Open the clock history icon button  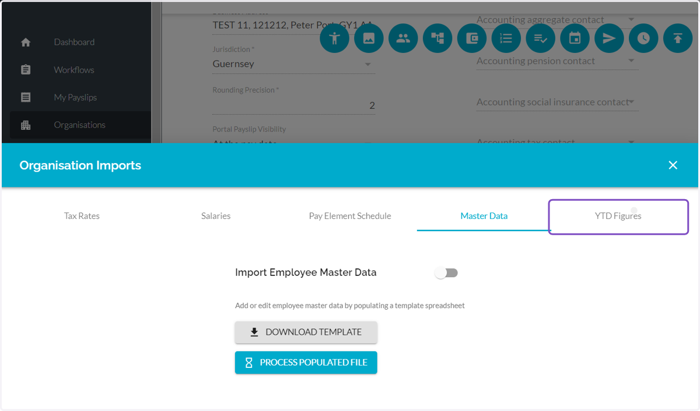click(643, 38)
